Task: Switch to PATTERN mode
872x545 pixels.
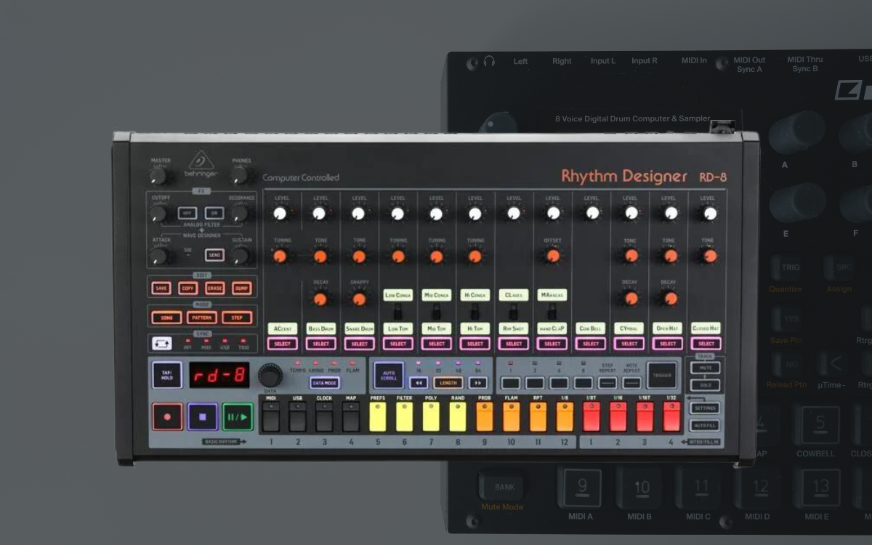Action: click(203, 318)
